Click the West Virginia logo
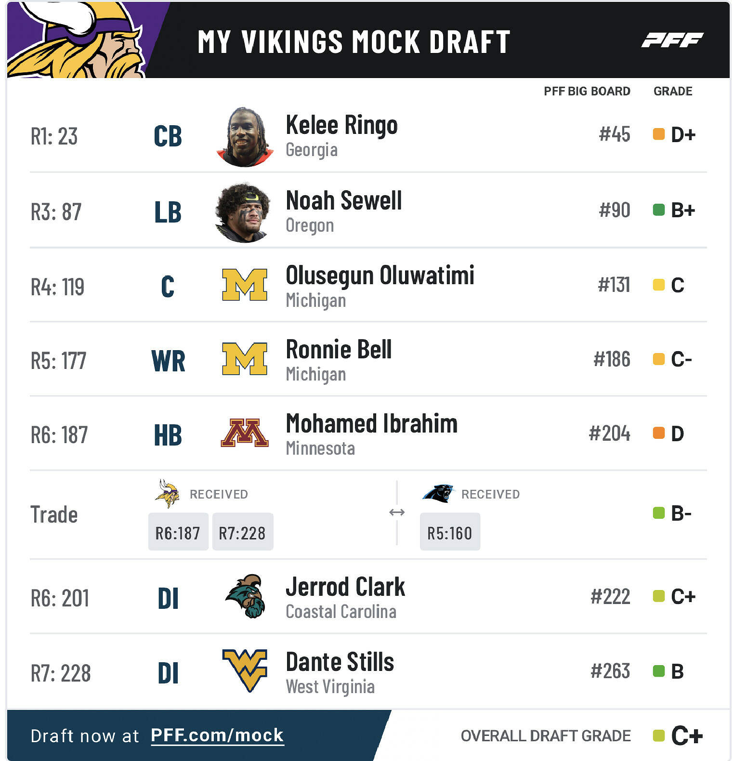Screen dimensions: 734x761 244,670
